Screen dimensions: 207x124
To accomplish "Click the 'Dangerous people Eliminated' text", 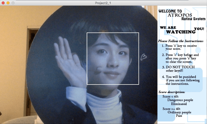I will [180, 102].
